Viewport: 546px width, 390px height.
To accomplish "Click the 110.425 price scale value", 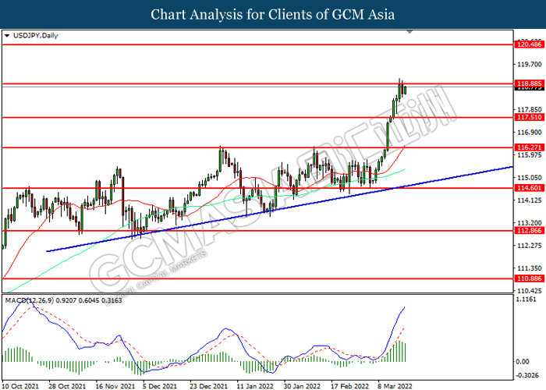I will pyautogui.click(x=530, y=291).
